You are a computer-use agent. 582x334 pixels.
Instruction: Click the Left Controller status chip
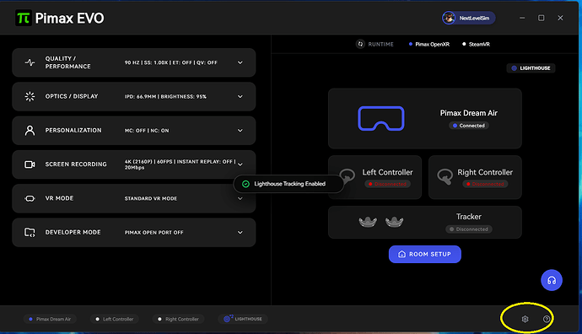(115, 319)
